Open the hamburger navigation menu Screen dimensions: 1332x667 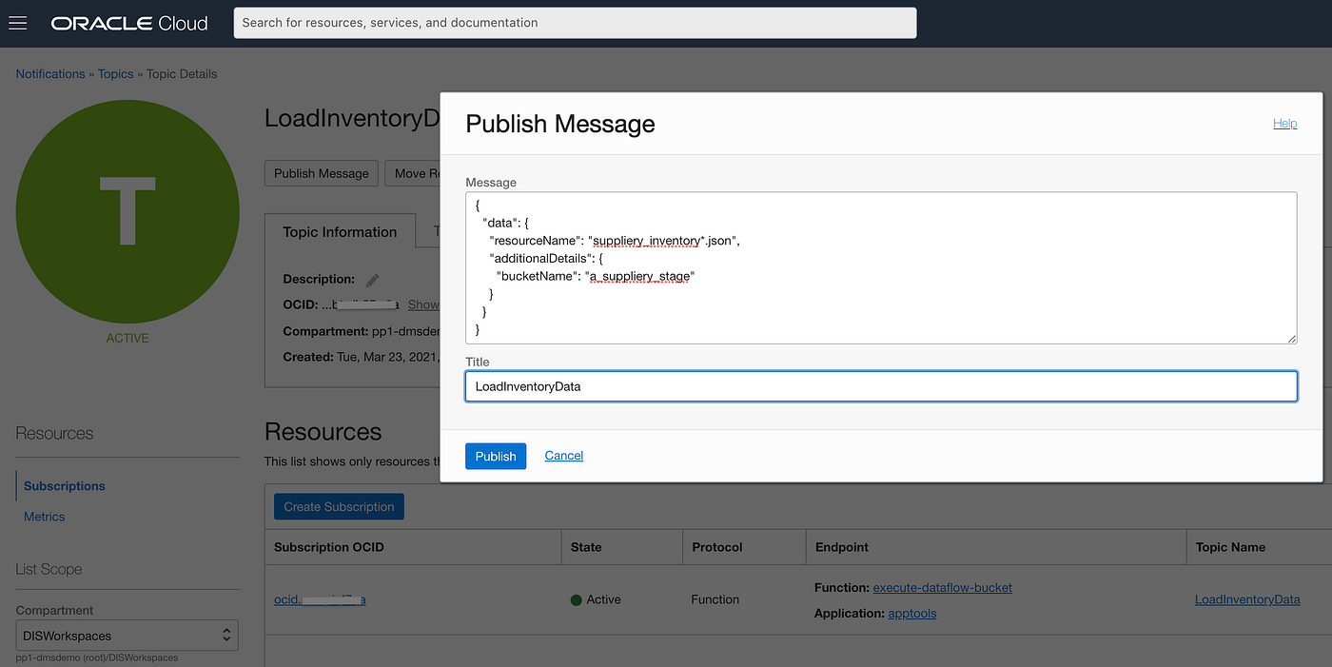click(17, 23)
